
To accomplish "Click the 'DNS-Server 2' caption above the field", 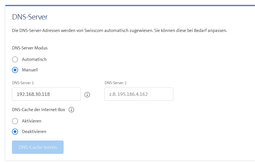I will pos(116,83).
